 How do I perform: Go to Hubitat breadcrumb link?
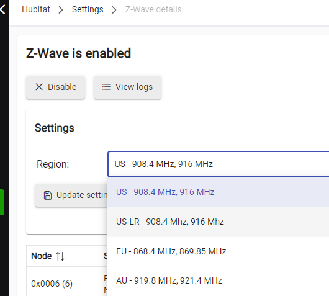(36, 9)
